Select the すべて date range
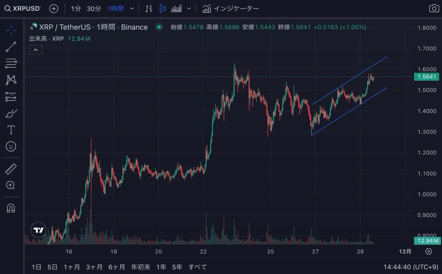This screenshot has height=274, width=442. click(x=197, y=267)
